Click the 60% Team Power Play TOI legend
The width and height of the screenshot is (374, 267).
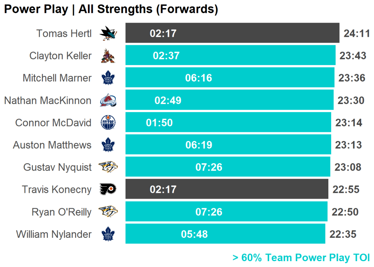[301, 258]
